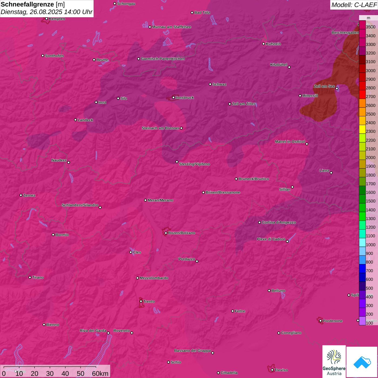Click the Nauders location dot

click(69, 163)
